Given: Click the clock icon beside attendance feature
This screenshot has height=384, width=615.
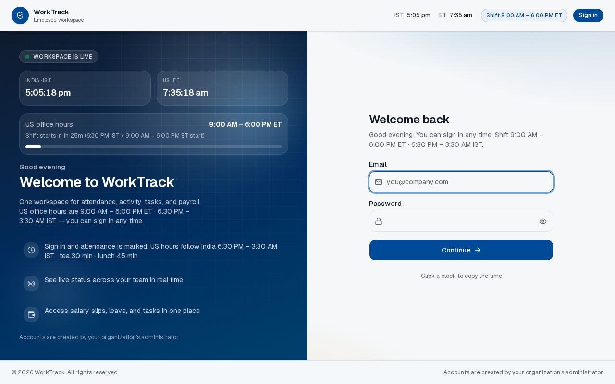Looking at the screenshot, I should pyautogui.click(x=31, y=250).
